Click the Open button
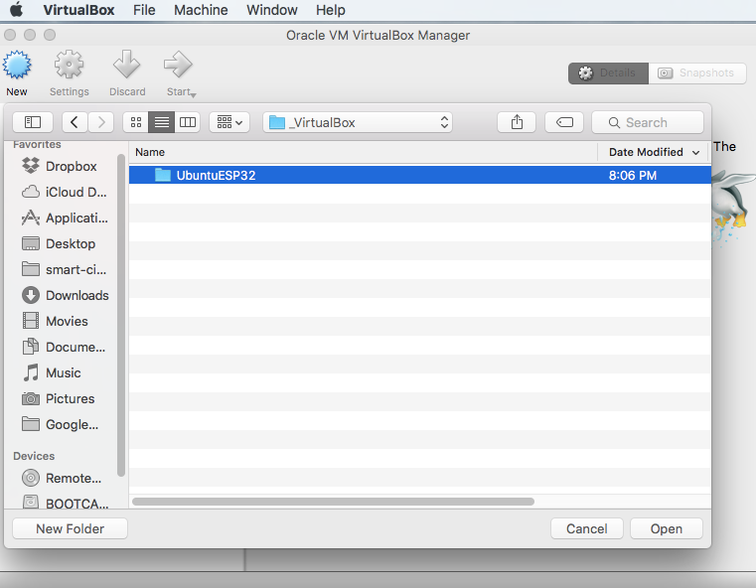 (x=667, y=528)
